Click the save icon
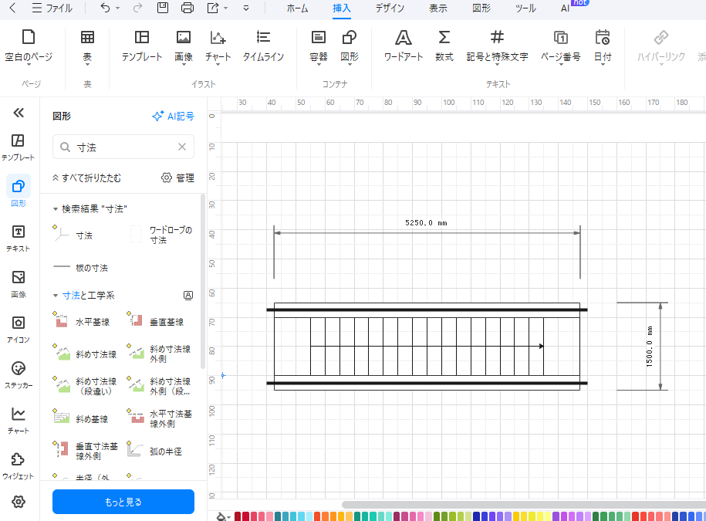This screenshot has width=706, height=521. (163, 8)
